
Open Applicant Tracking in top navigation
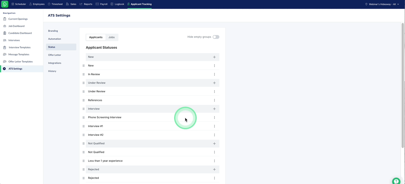click(139, 4)
